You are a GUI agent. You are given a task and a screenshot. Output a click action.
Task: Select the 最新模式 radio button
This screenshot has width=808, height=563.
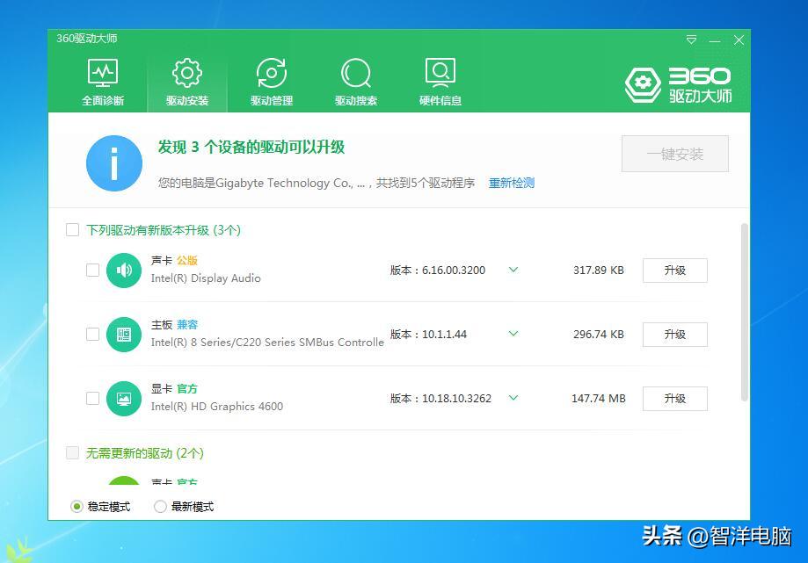click(x=159, y=506)
